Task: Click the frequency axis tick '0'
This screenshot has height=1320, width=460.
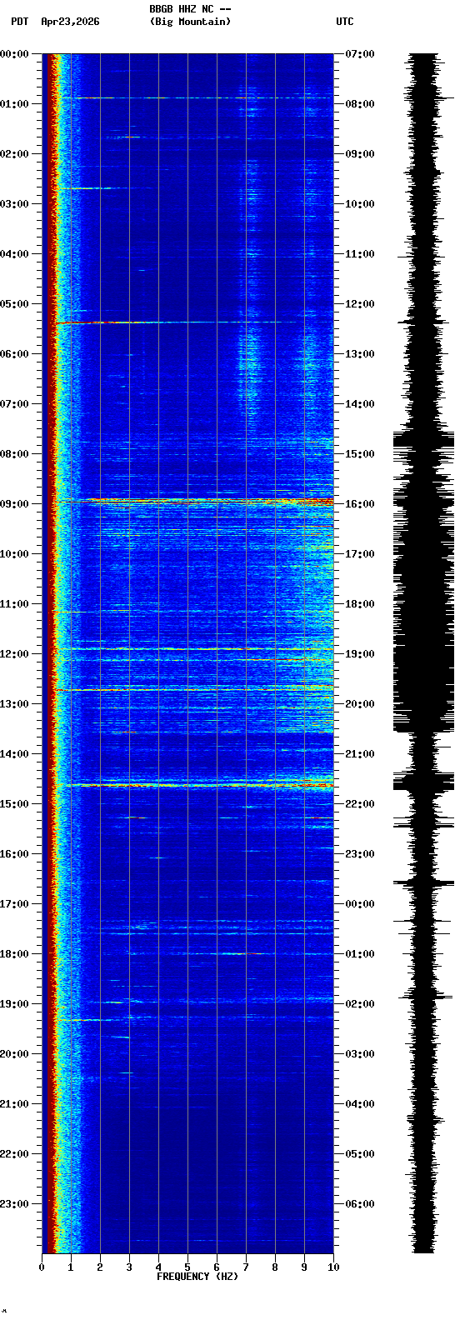Action: tap(42, 1267)
